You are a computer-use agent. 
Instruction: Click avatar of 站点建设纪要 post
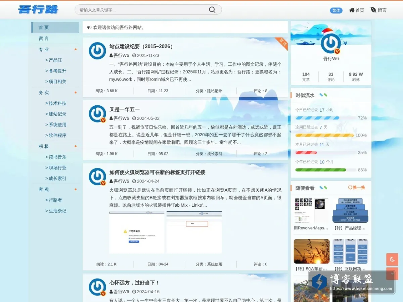click(97, 51)
